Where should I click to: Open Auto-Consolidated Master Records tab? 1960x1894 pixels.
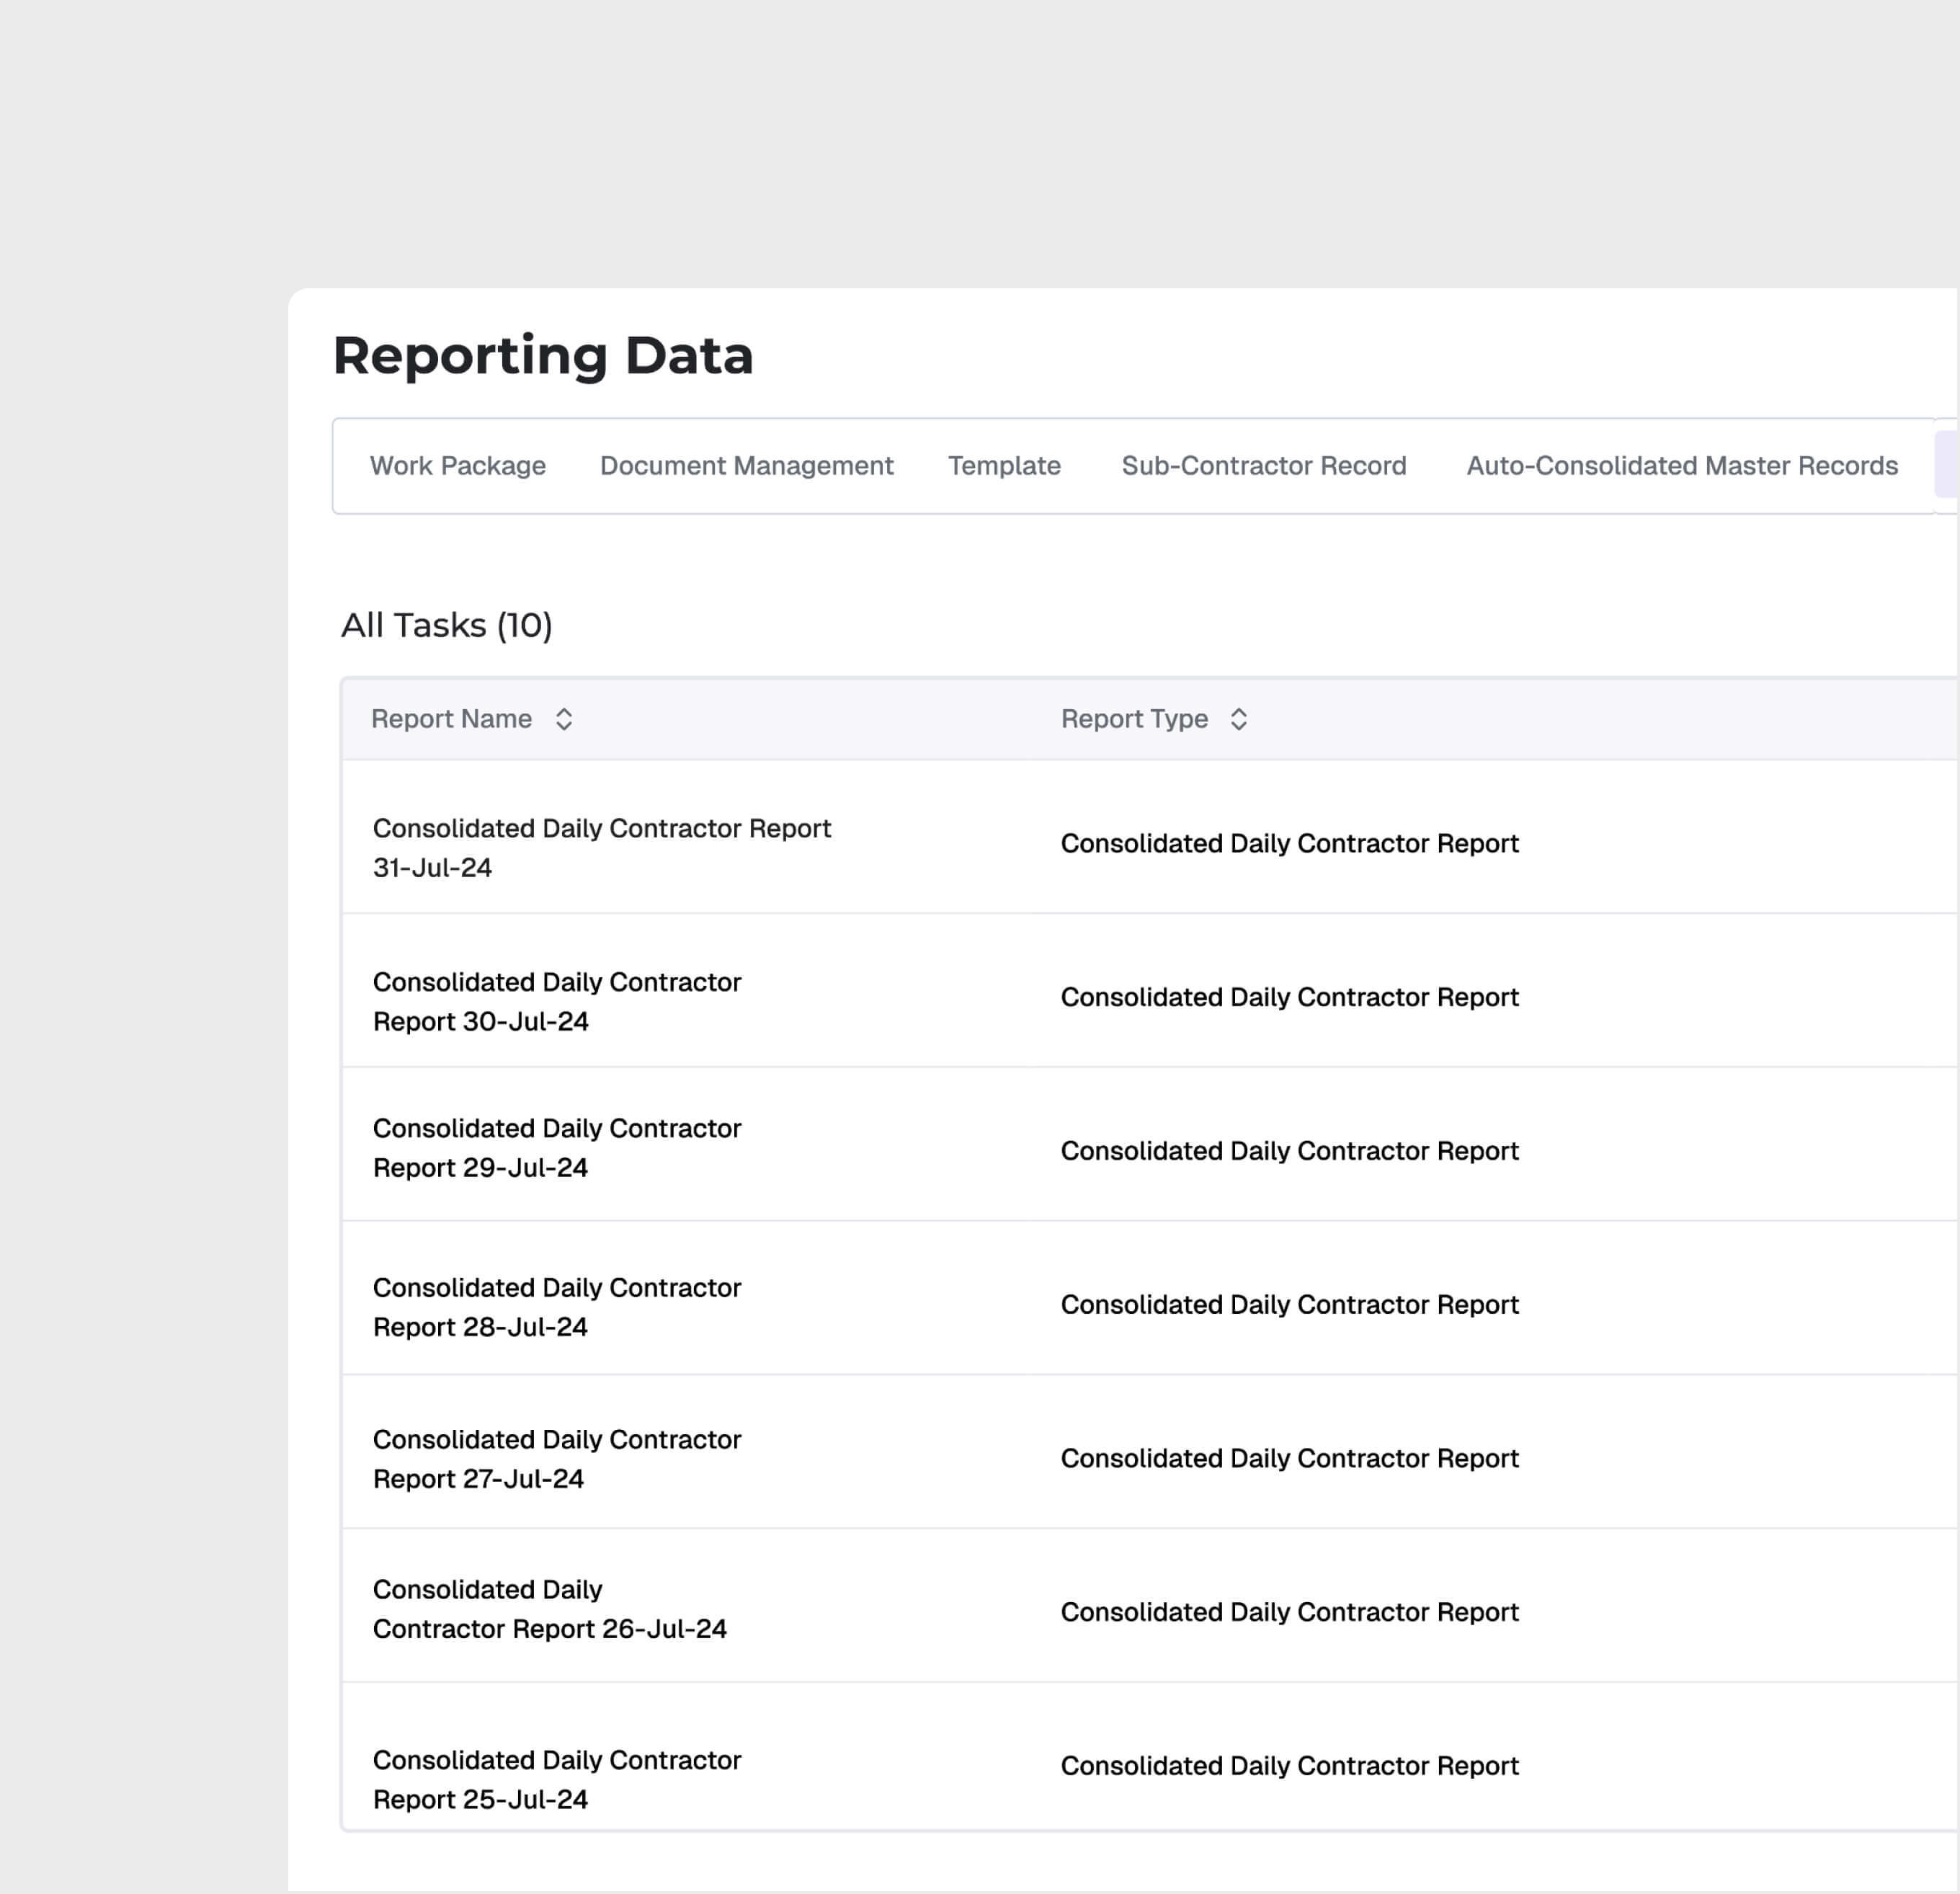pos(1682,465)
